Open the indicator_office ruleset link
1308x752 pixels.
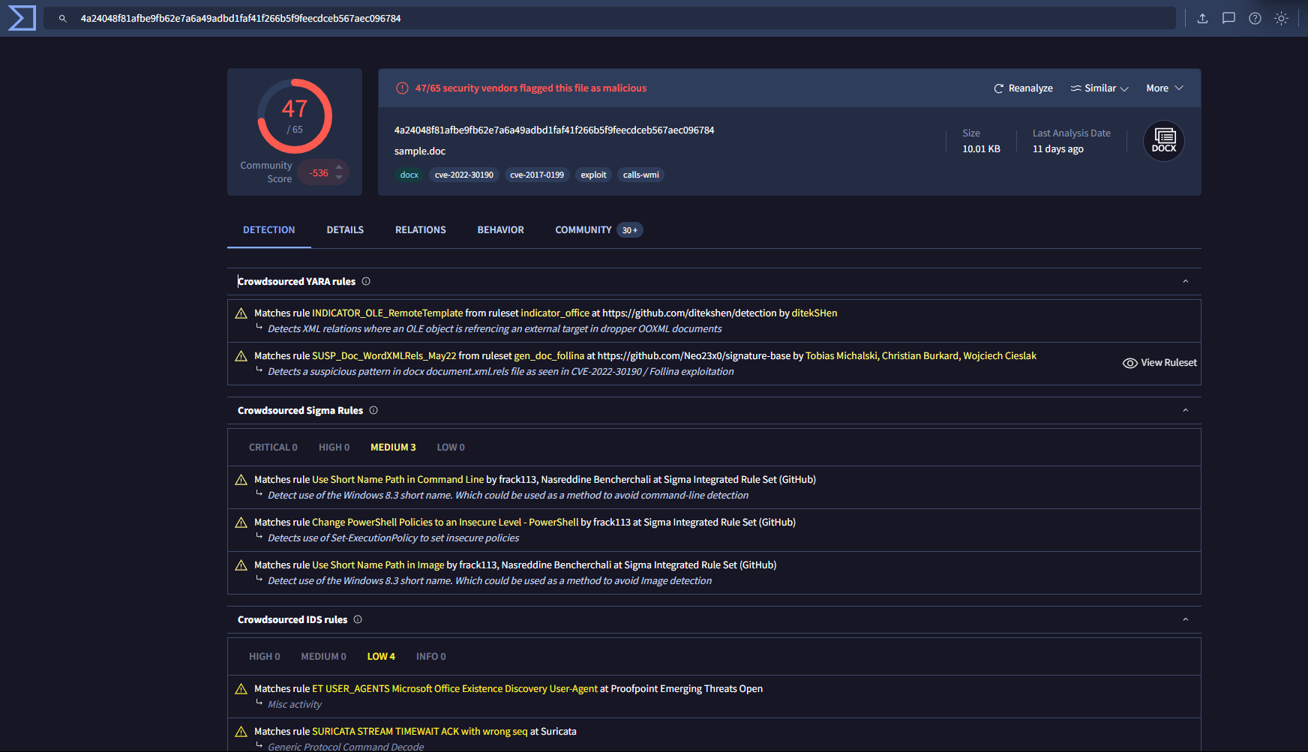point(555,313)
